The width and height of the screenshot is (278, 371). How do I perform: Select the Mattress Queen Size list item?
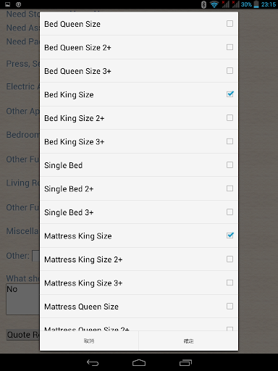[139, 307]
